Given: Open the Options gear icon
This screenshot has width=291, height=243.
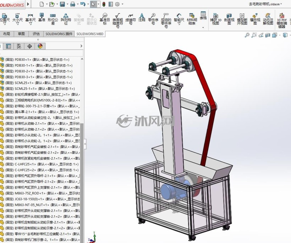Looking at the screenshot, I should pos(117,4).
